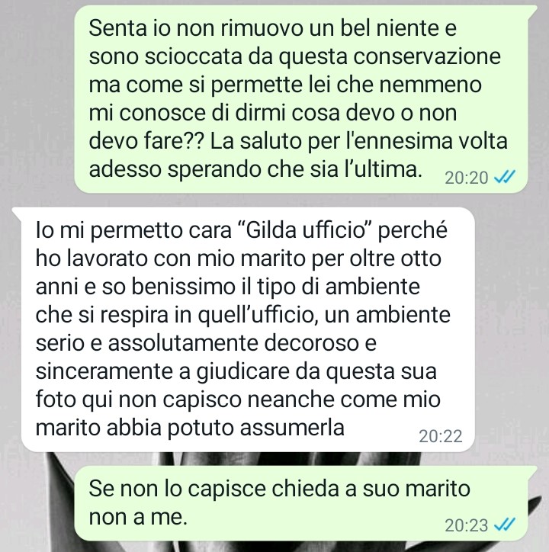549x552 pixels.
Task: Tap the 20:20 message timestamp
Action: 466,178
